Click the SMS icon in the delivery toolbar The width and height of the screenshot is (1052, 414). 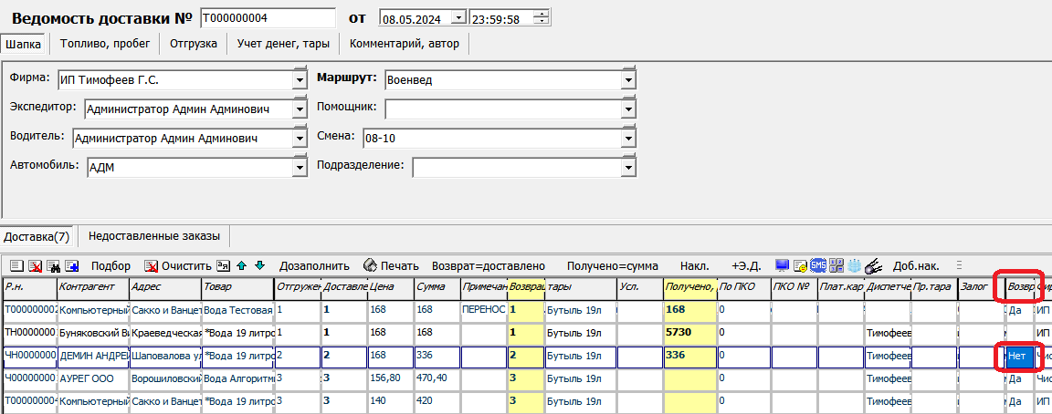(818, 266)
